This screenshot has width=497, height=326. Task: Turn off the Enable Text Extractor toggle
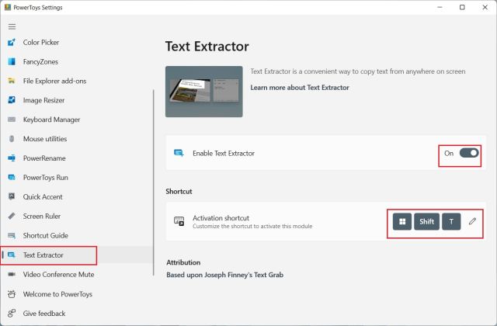469,153
